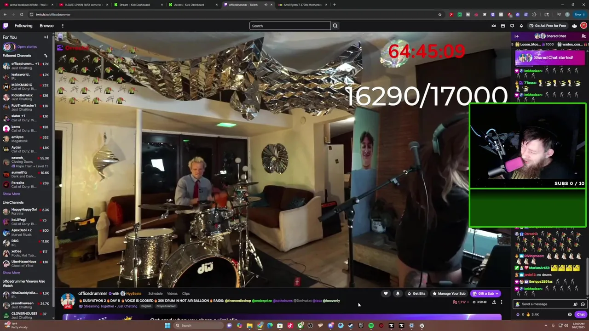Open channel Videos tab
The image size is (589, 331).
tap(172, 294)
